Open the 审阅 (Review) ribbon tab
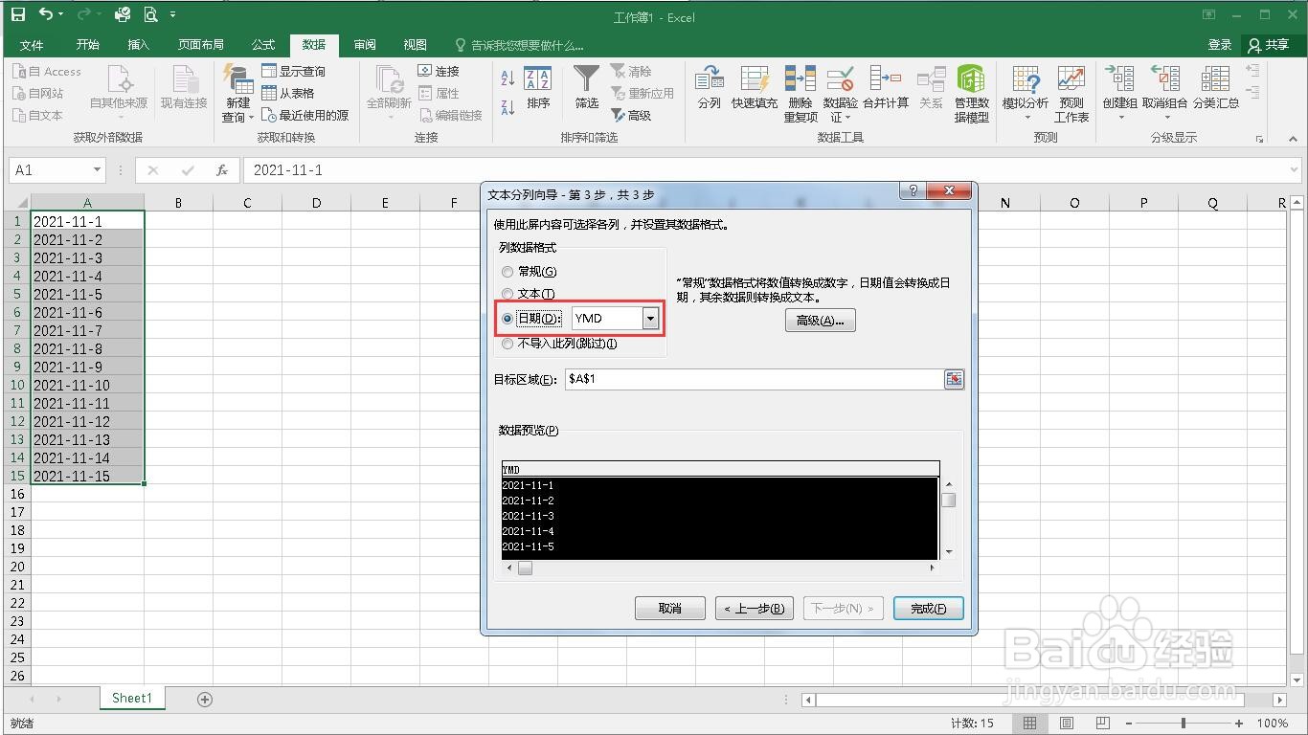The width and height of the screenshot is (1308, 735). point(364,44)
